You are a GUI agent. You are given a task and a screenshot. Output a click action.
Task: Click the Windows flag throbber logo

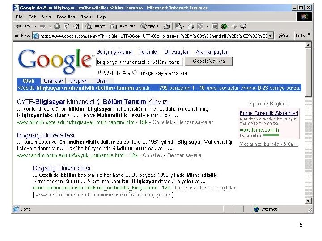point(304,17)
